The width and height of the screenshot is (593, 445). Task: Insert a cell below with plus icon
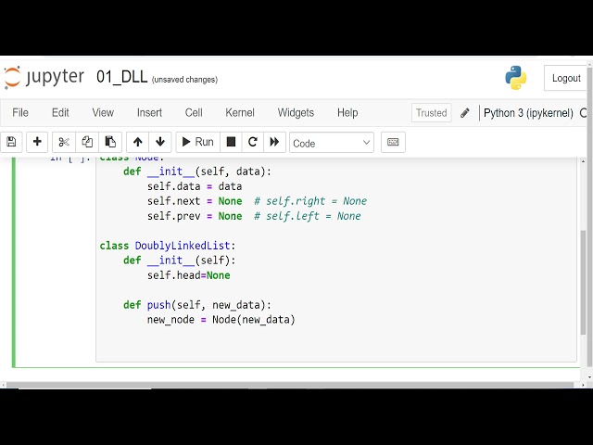(37, 142)
